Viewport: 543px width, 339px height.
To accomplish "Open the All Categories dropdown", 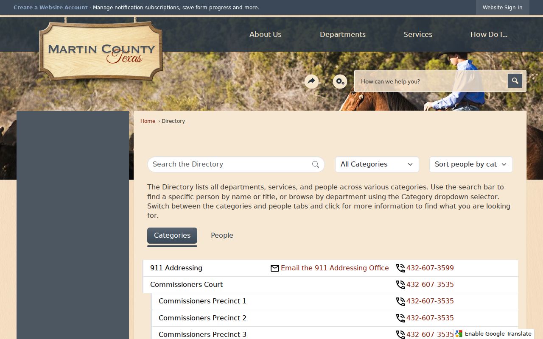I will coord(377,164).
